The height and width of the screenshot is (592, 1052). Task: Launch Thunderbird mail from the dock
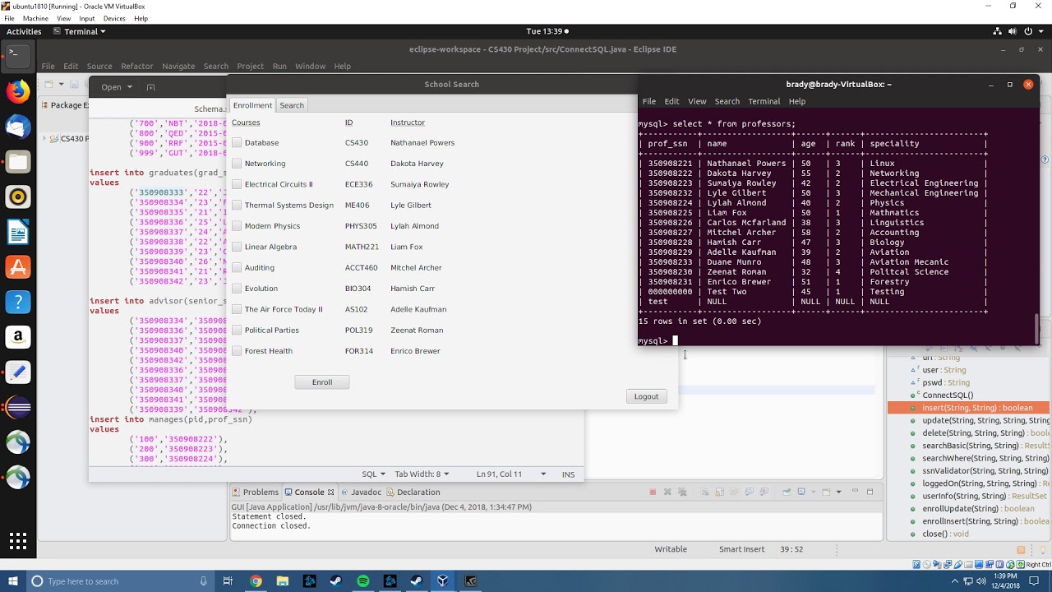coord(18,126)
